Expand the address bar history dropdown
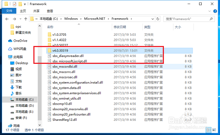 pyautogui.click(x=153, y=19)
